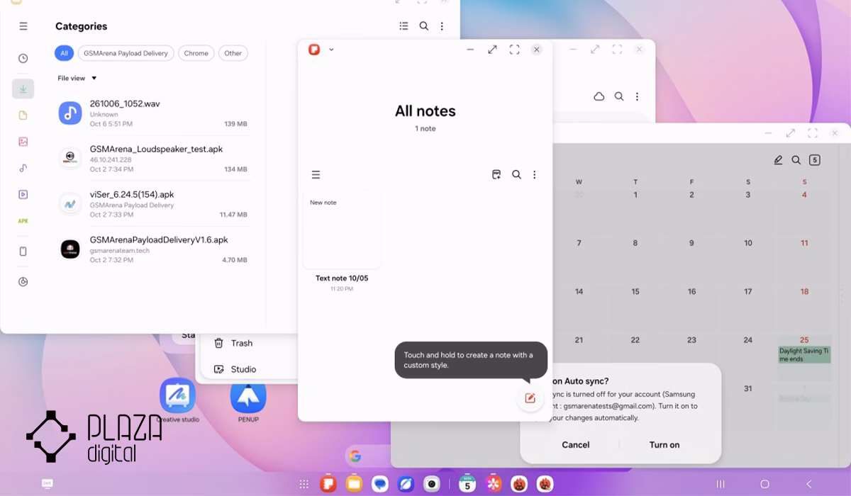Screen dimensions: 851x496
Task: Open Creative studio app on home screen
Action: coord(177,396)
